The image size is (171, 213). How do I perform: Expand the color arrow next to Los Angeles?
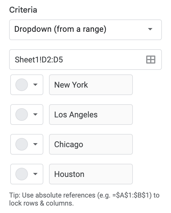pos(35,115)
